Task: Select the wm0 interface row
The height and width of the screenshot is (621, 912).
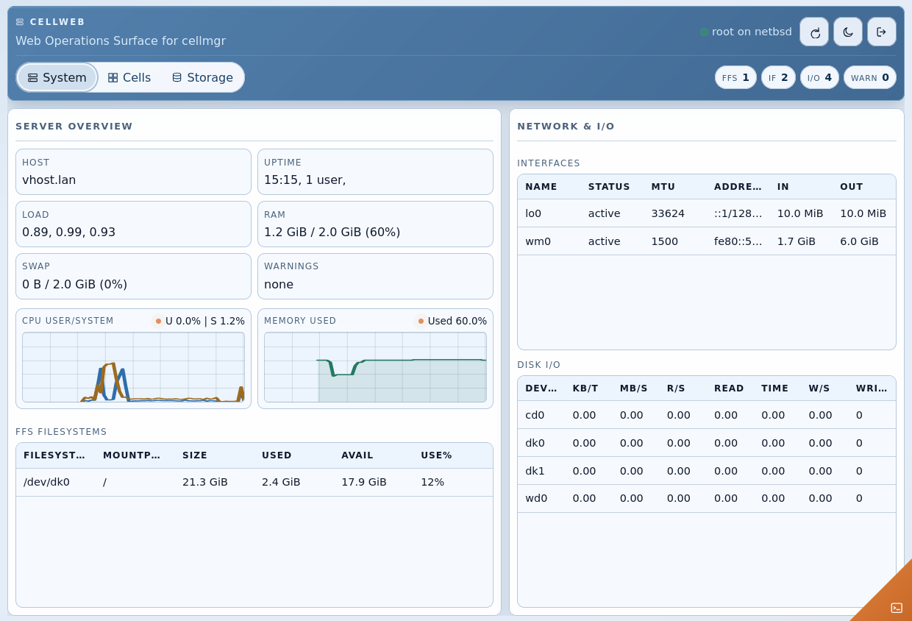Action: [x=706, y=241]
